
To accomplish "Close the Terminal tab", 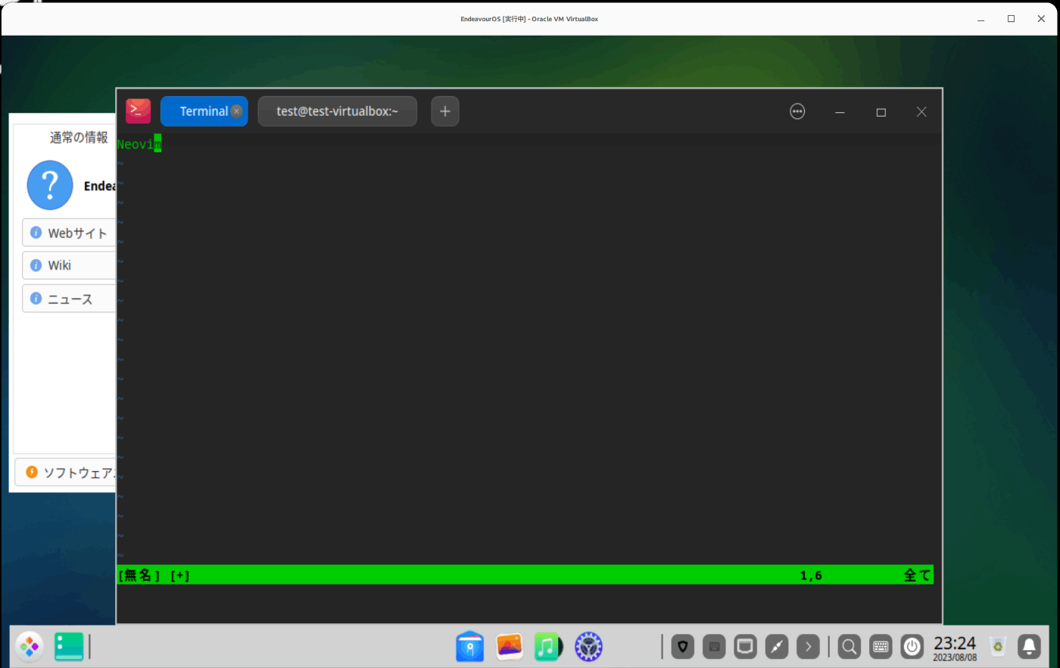I will click(x=236, y=111).
